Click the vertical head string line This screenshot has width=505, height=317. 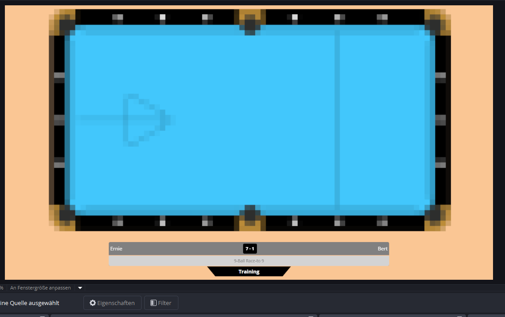337,120
